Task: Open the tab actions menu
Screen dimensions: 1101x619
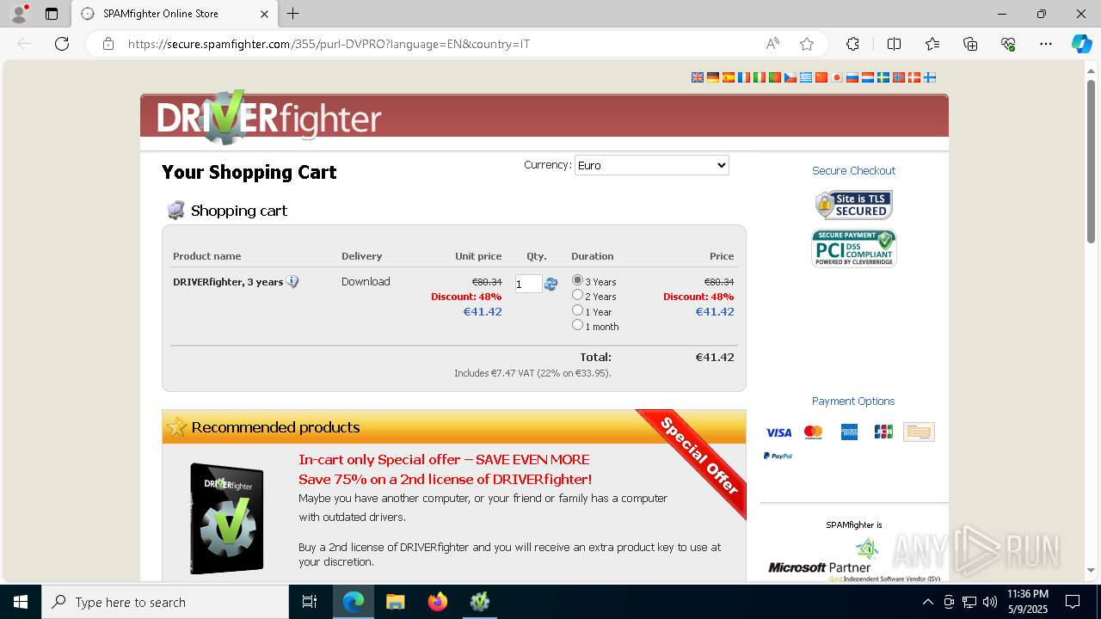Action: [52, 14]
